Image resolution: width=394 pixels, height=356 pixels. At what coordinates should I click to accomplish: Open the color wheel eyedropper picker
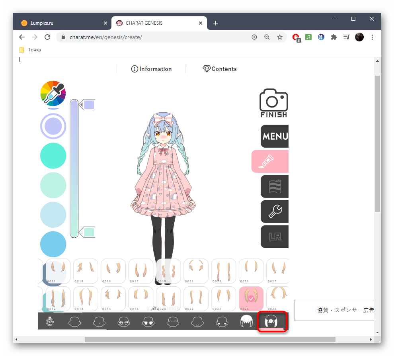click(53, 93)
